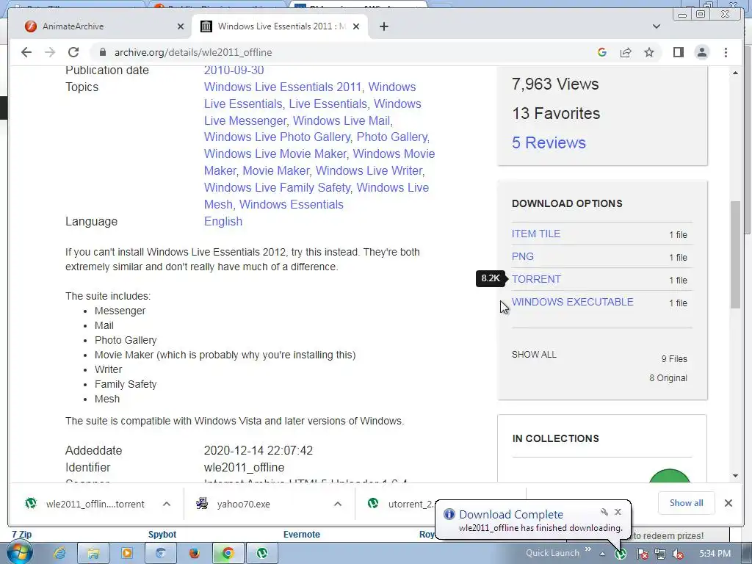The width and height of the screenshot is (752, 564).
Task: Open a new tab with plus button
Action: click(x=383, y=26)
